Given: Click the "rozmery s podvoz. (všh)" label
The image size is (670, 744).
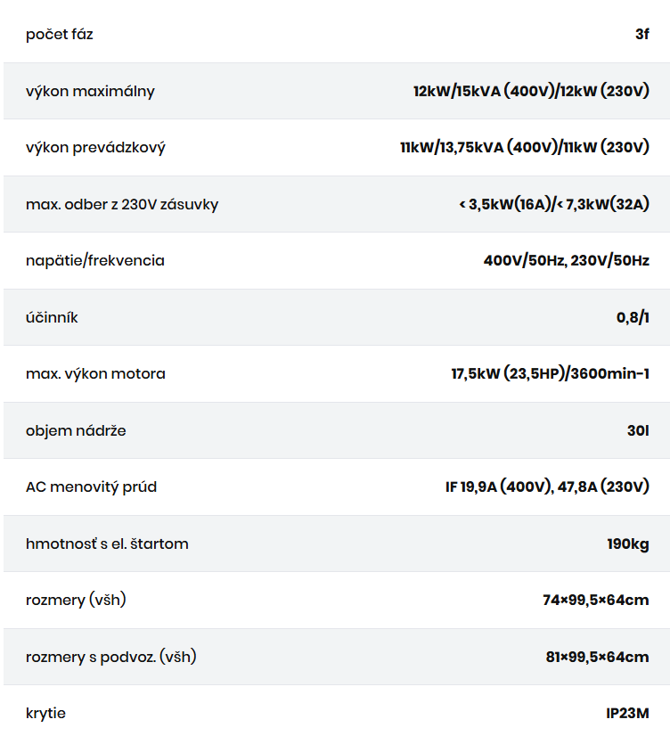Looking at the screenshot, I should click(110, 657).
